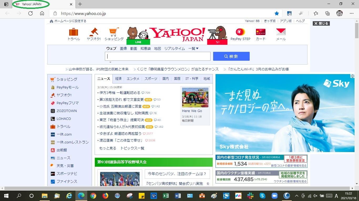The width and height of the screenshot is (359, 201).
Task: Click the blue 検索 button
Action: click(x=231, y=56)
